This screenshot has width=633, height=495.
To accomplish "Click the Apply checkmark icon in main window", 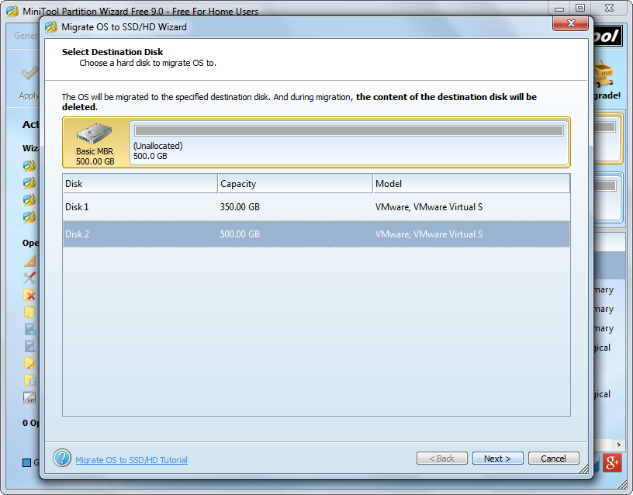I will (29, 74).
